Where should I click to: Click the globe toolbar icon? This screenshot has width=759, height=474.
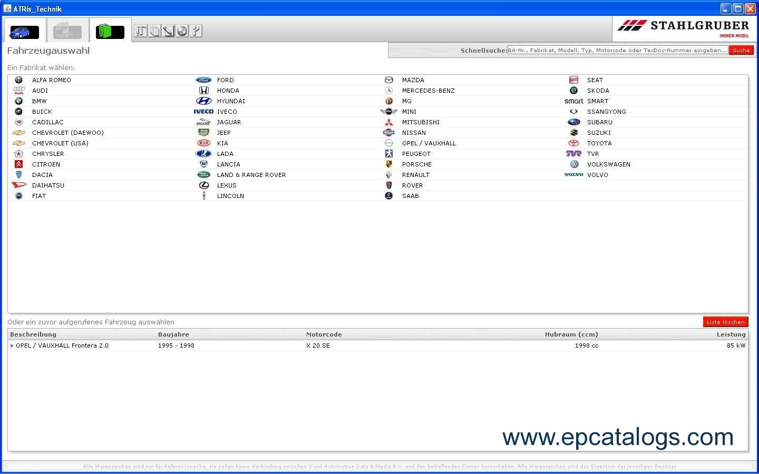(182, 31)
